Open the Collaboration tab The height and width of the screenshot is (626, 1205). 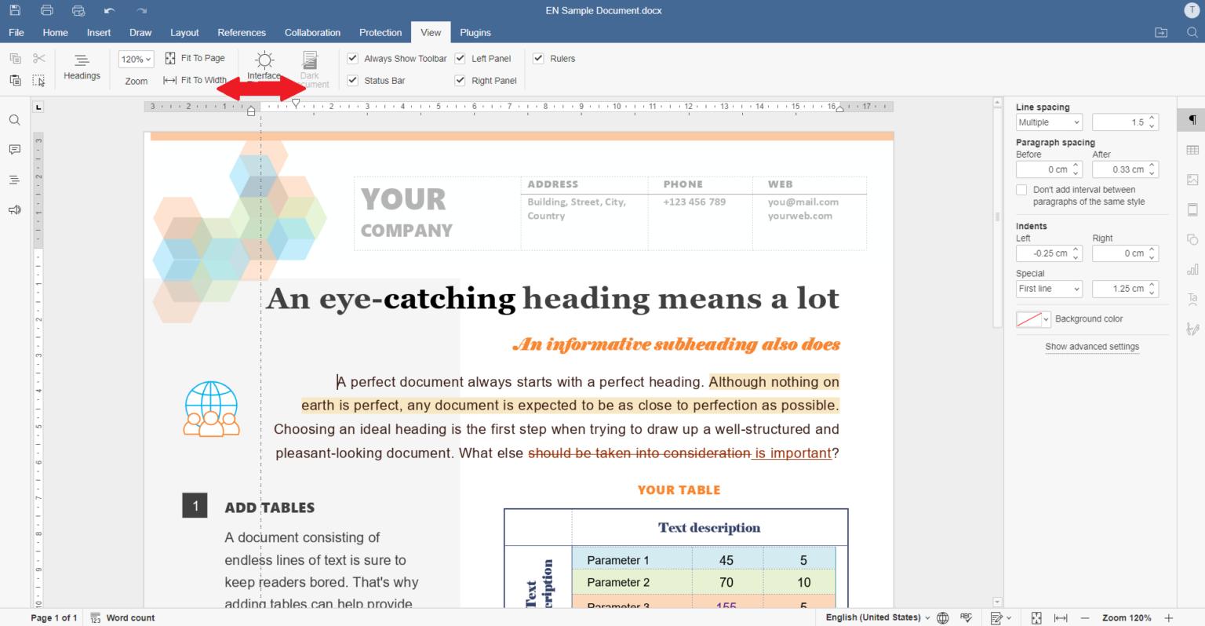pos(312,32)
